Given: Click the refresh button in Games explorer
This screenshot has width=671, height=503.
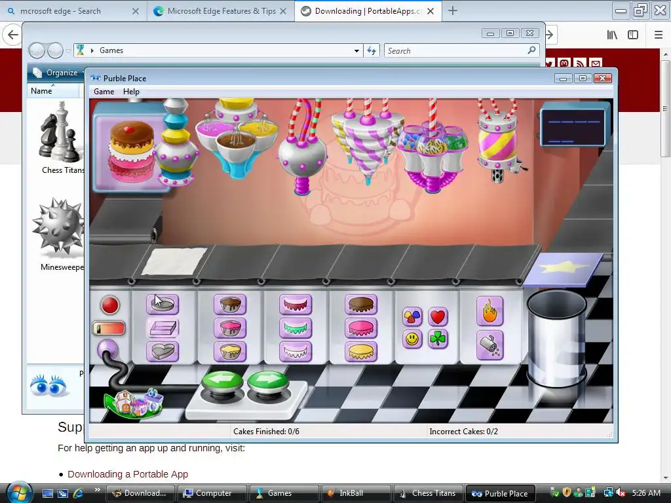Looking at the screenshot, I should pyautogui.click(x=372, y=50).
